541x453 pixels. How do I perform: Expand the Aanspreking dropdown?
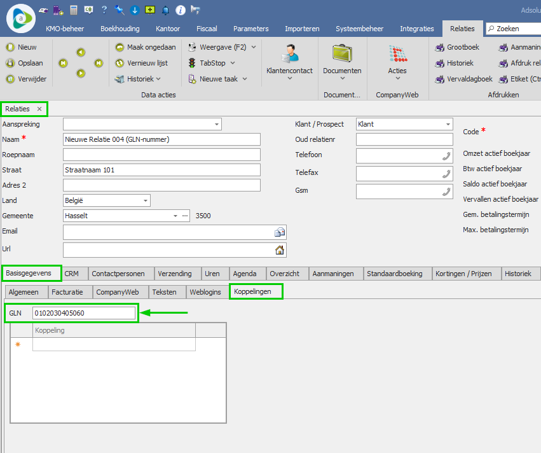[x=217, y=124]
